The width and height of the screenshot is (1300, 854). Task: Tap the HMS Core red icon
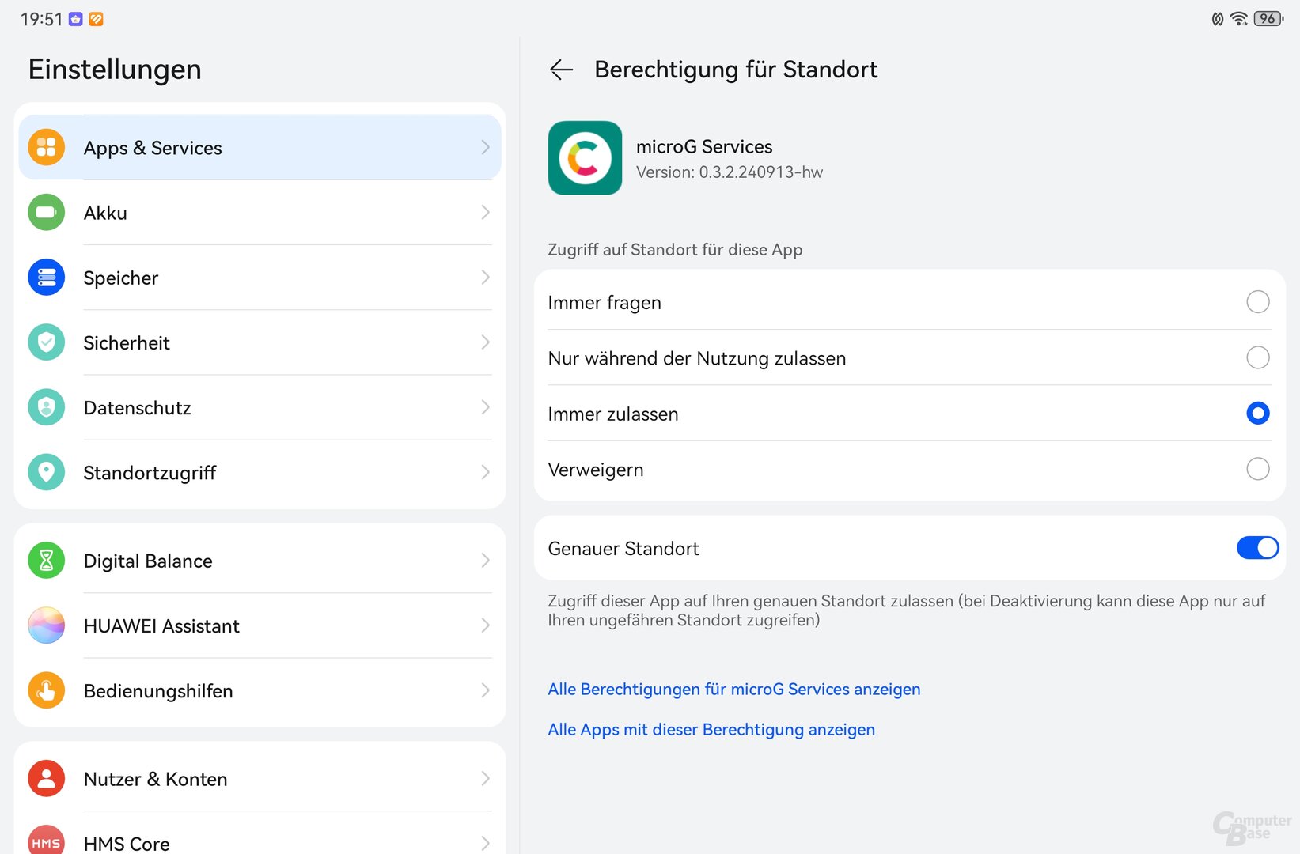47,840
